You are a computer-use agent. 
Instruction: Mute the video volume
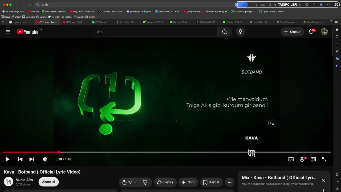point(45,159)
